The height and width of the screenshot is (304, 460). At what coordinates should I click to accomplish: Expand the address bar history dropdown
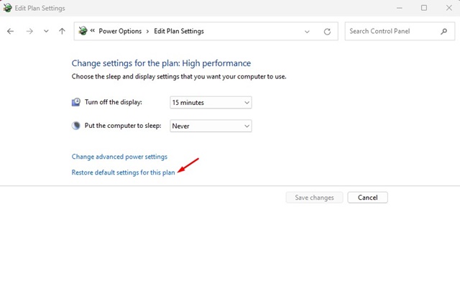[307, 32]
